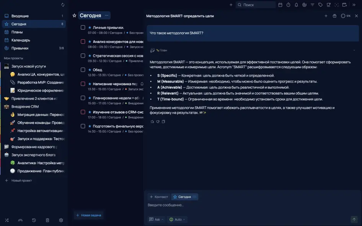Viewport: 362px width, 226px height.
Task: Click the thumbs up under the SMART answer
Action: 152,122
